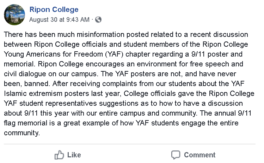Click the speech bubble Comment icon
This screenshot has width=264, height=163.
click(x=176, y=155)
